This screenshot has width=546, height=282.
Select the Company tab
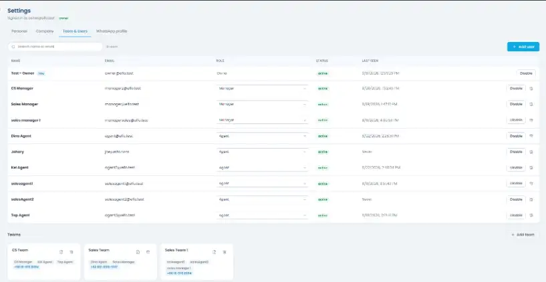(45, 31)
